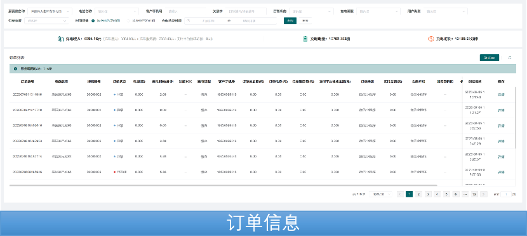Click the customer phone number input field
This screenshot has height=236, width=527.
186,11
